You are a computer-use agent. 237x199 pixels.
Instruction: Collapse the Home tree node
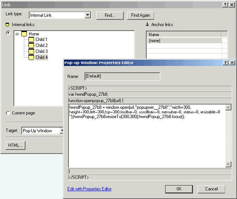pos(17,34)
